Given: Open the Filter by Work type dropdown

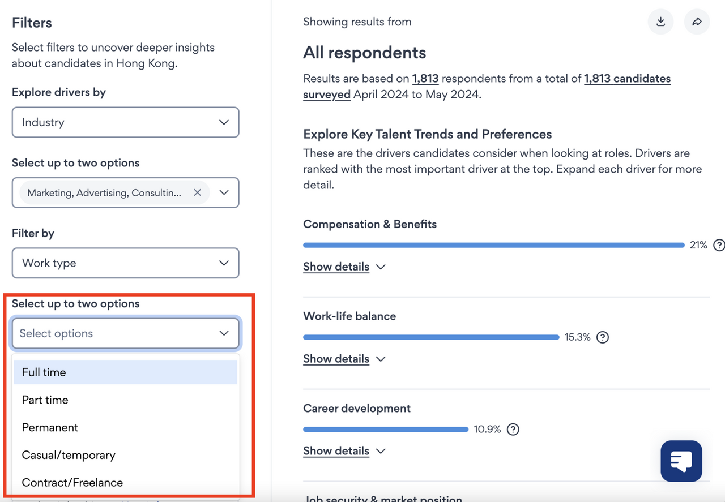Looking at the screenshot, I should tap(125, 263).
